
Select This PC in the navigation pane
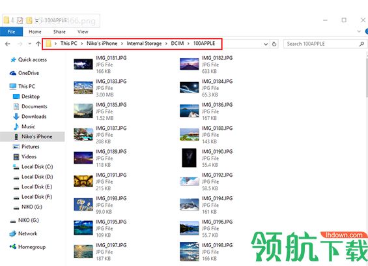pos(22,86)
